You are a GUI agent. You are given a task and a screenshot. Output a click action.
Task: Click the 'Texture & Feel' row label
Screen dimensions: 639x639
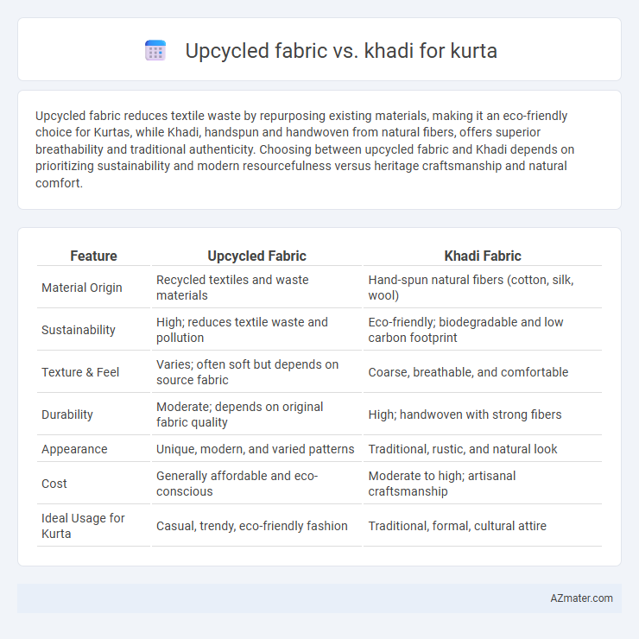(80, 372)
